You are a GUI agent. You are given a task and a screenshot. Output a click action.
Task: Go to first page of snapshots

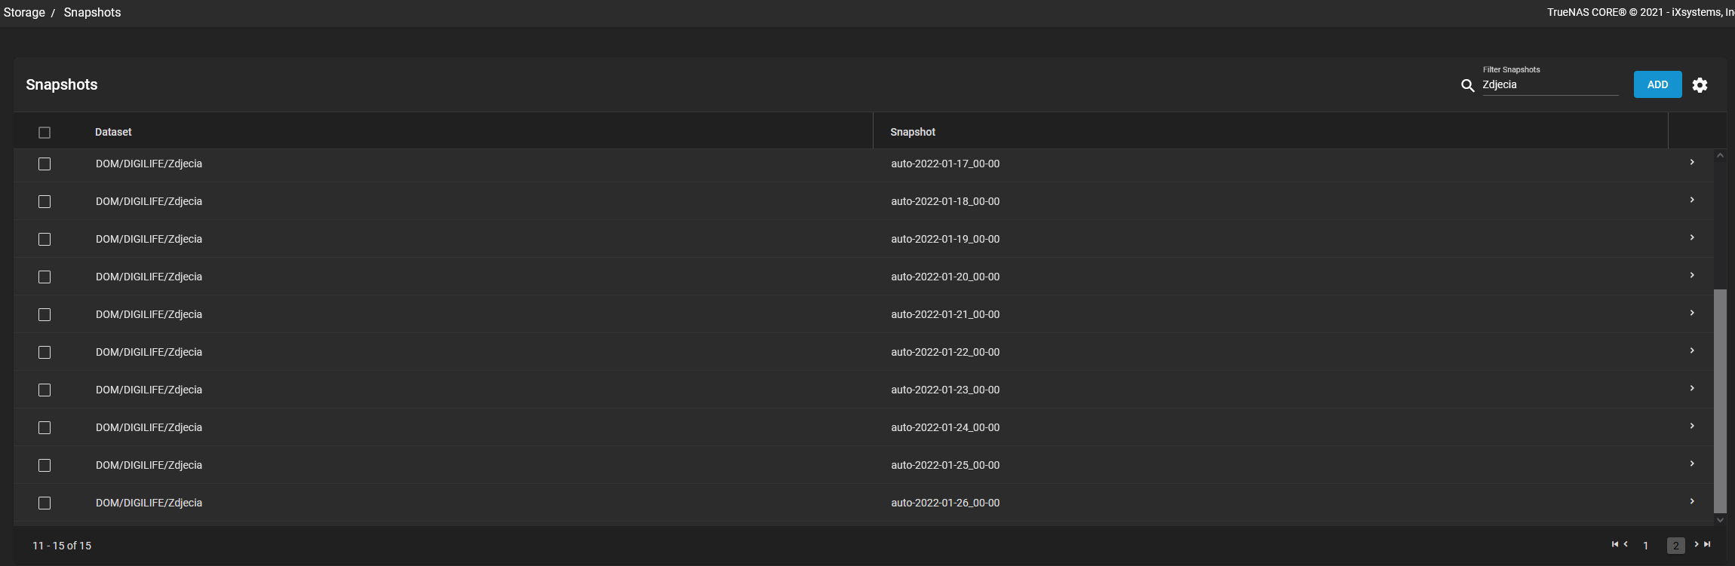point(1615,544)
